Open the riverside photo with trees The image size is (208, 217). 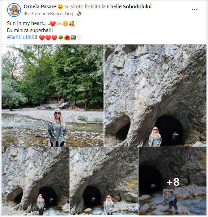tap(53, 95)
